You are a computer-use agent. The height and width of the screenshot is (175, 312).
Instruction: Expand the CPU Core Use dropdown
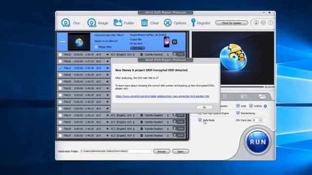tap(260, 120)
